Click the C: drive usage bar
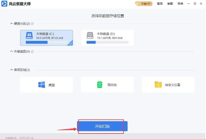 pyautogui.click(x=47, y=42)
